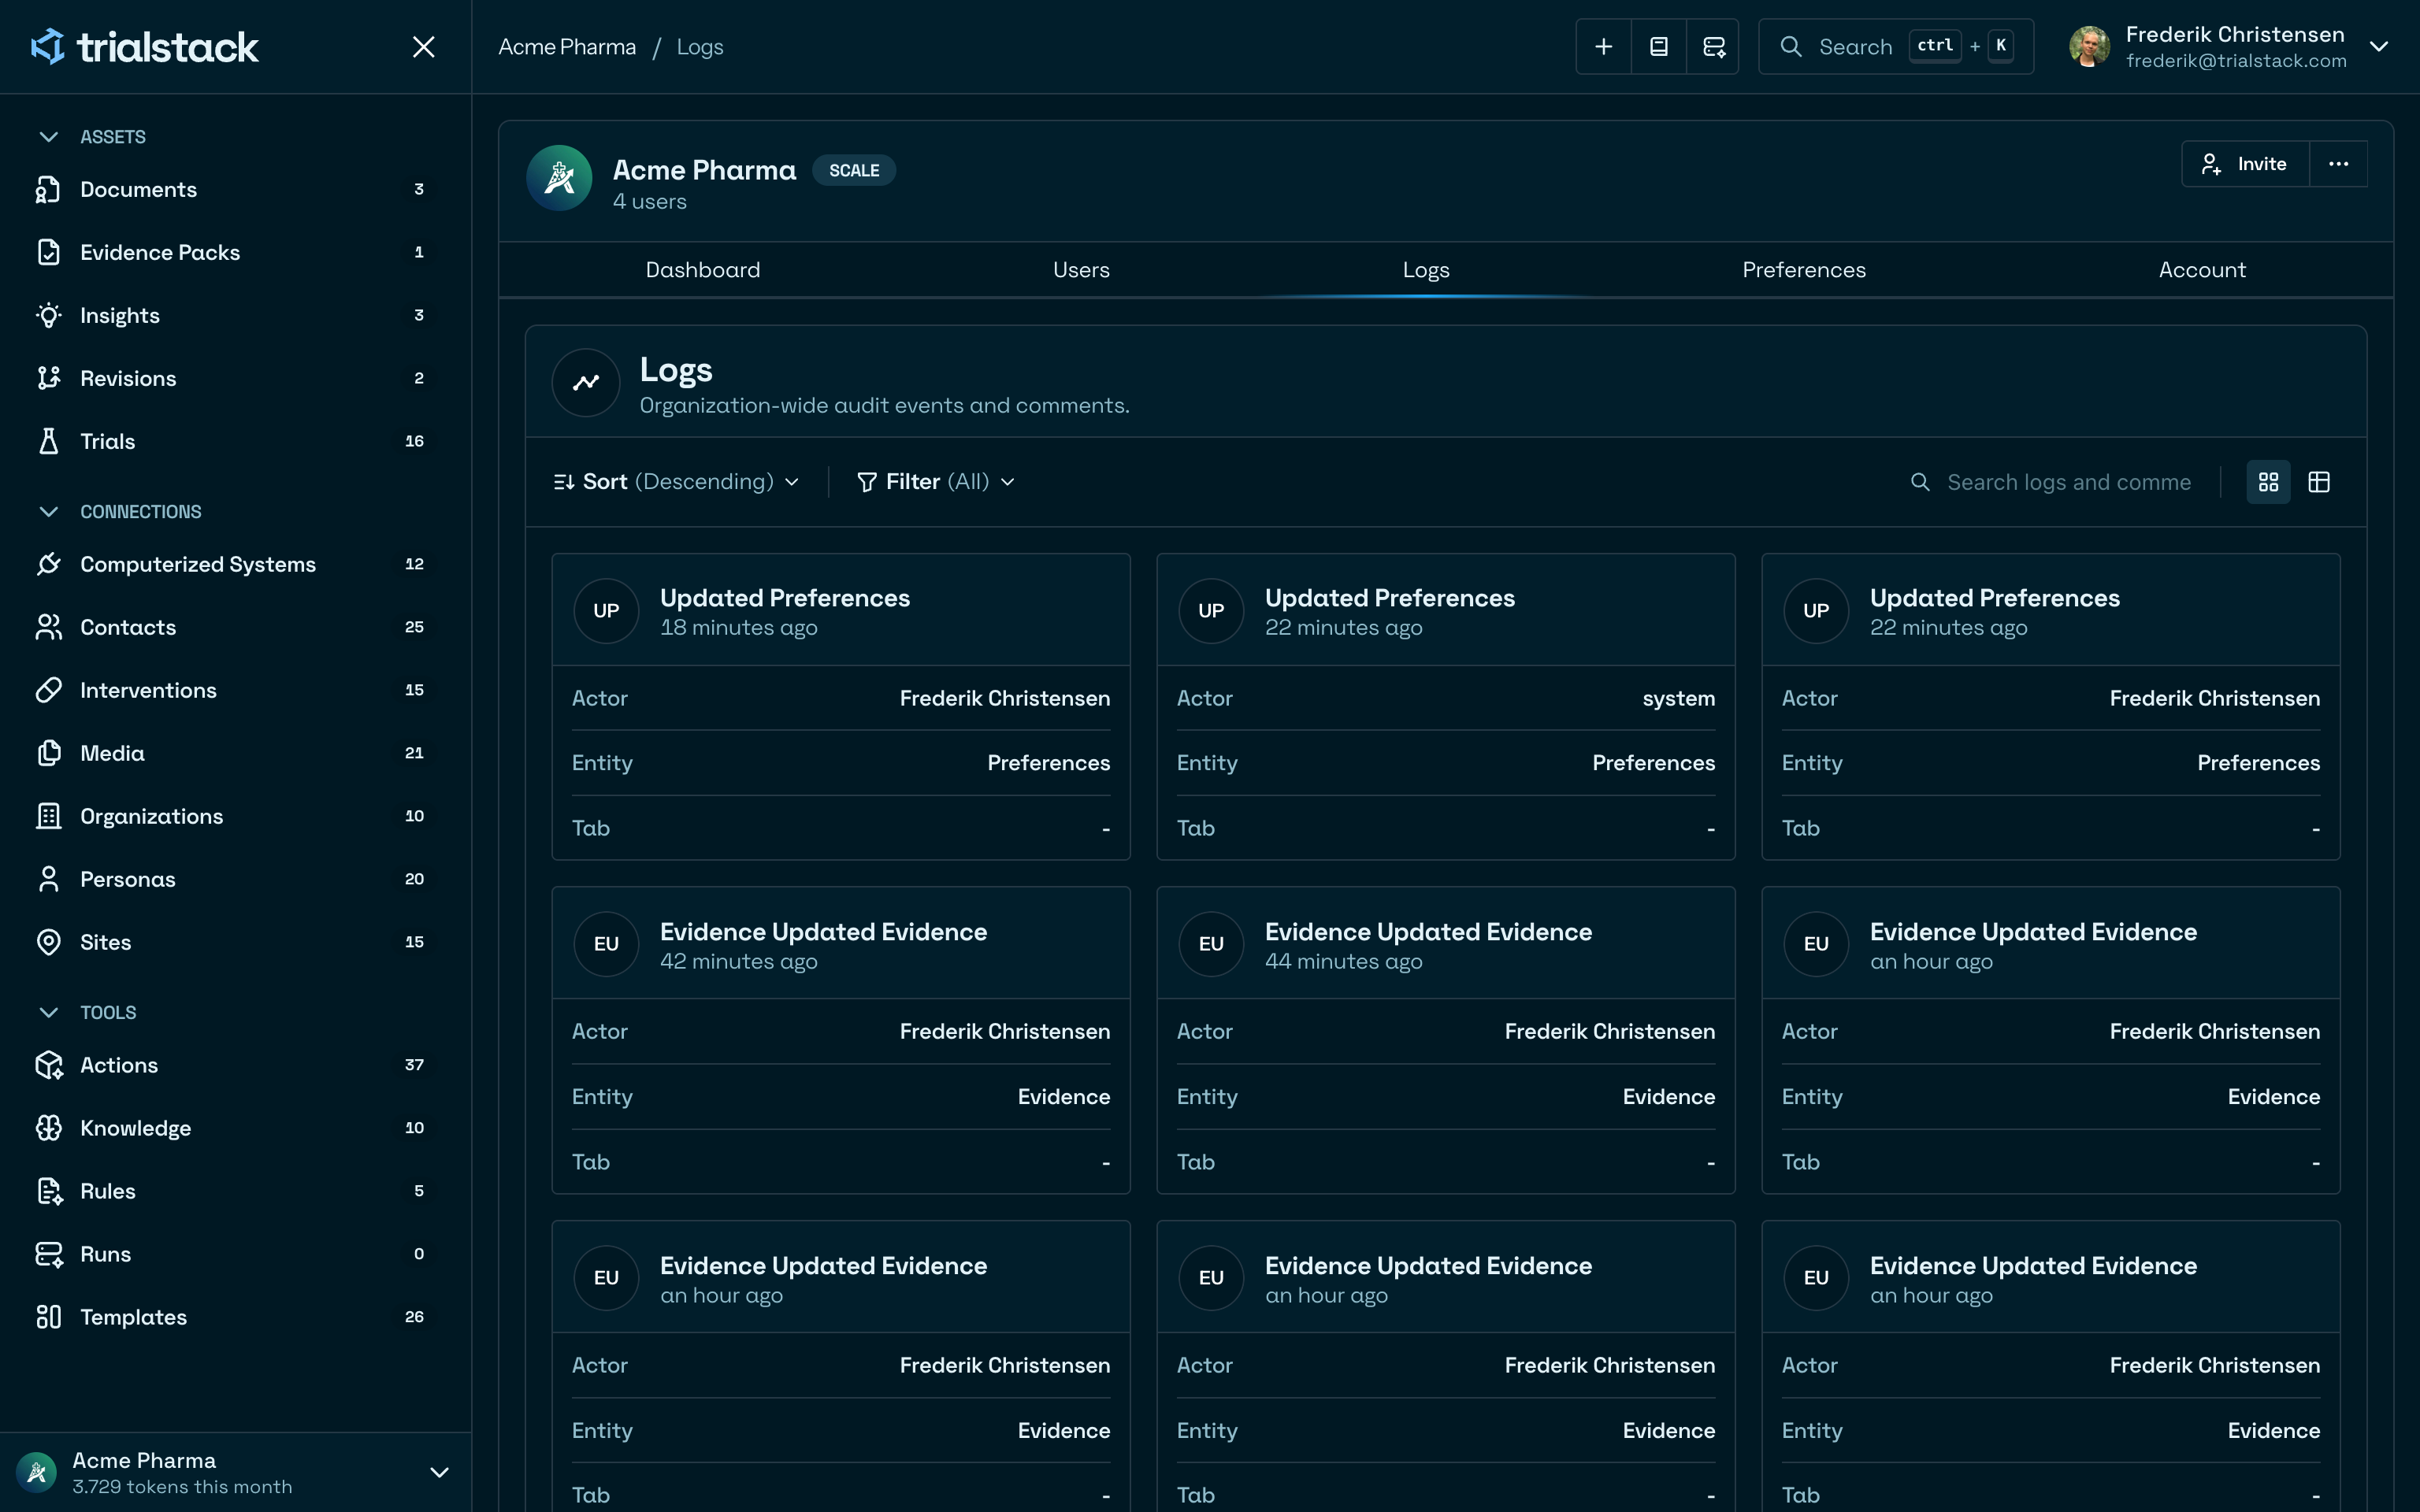
Task: Click the trialstack logo
Action: click(x=145, y=47)
